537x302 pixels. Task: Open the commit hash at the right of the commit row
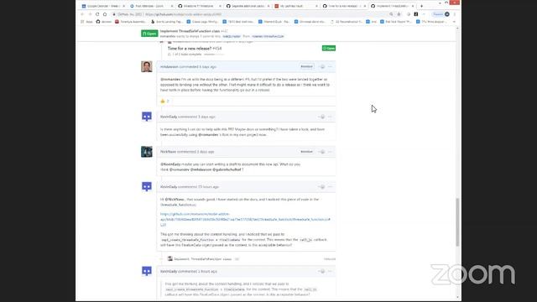(330, 259)
